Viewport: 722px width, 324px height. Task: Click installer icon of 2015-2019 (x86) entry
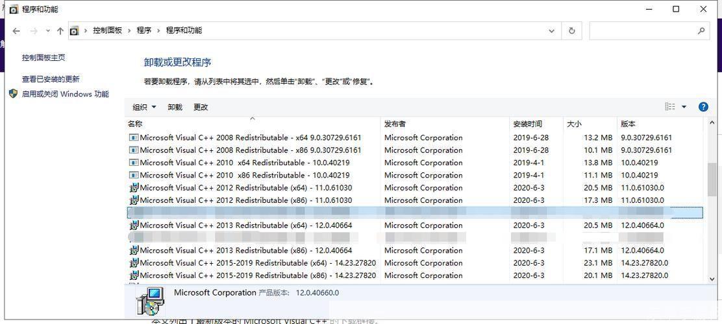point(134,275)
